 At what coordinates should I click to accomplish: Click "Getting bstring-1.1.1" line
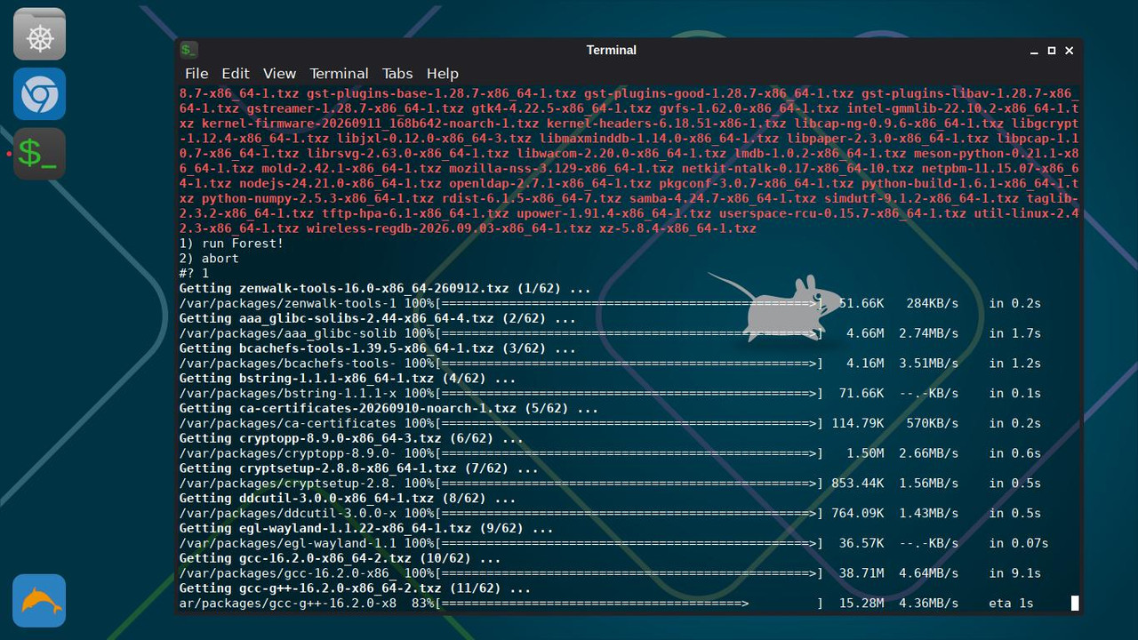coord(347,379)
